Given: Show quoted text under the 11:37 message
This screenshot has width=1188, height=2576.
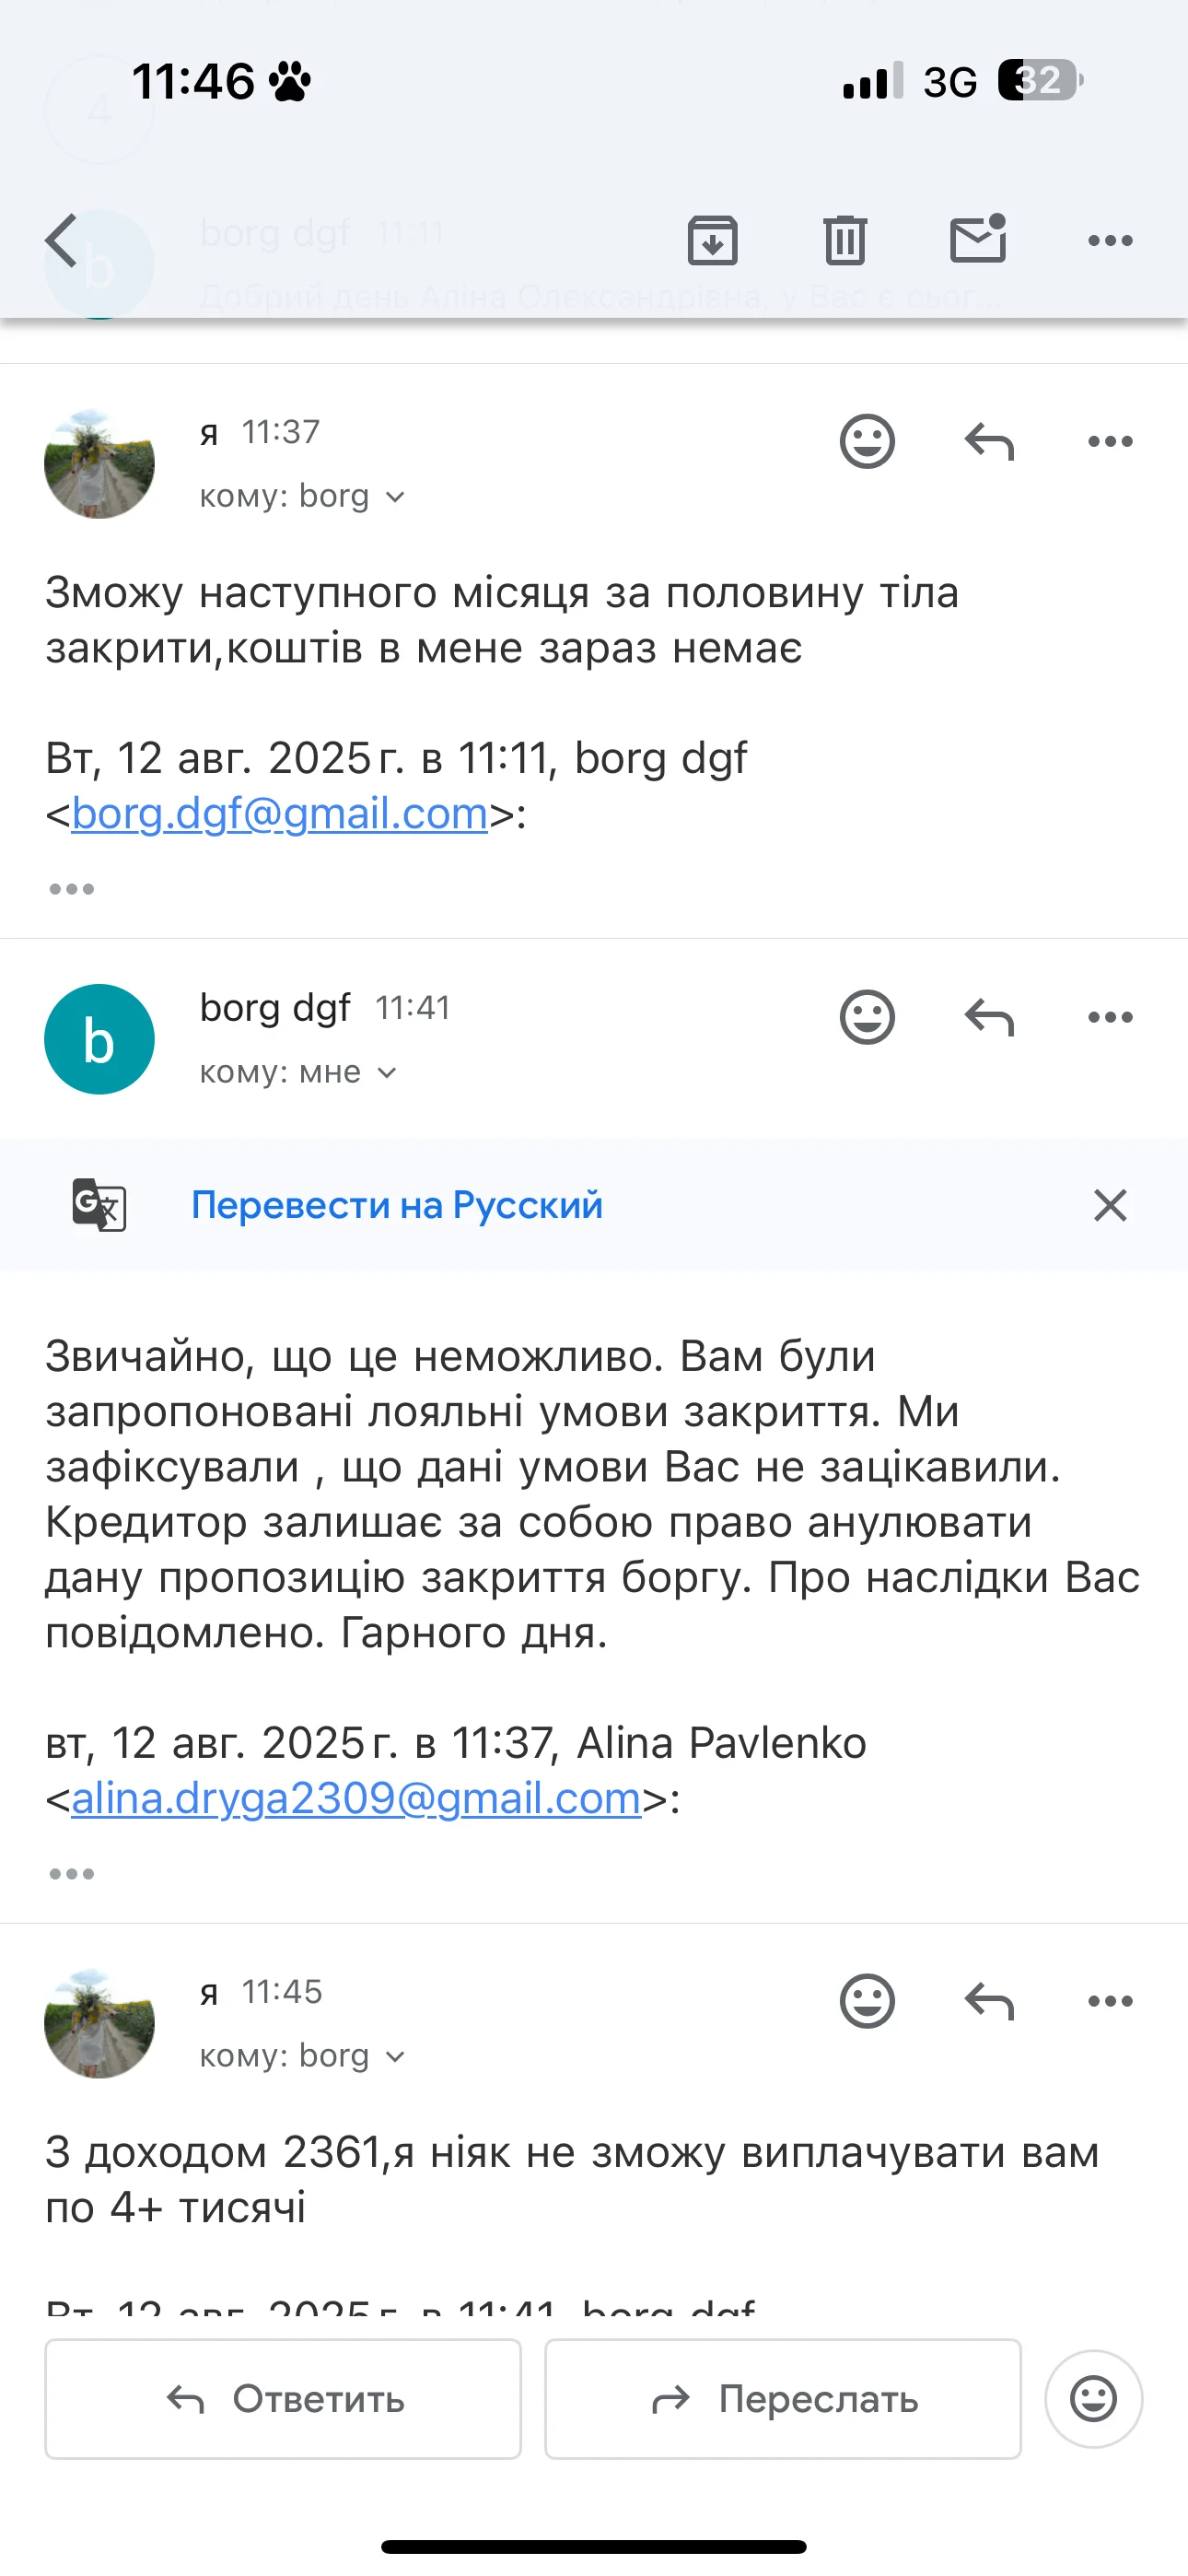Looking at the screenshot, I should click(72, 889).
